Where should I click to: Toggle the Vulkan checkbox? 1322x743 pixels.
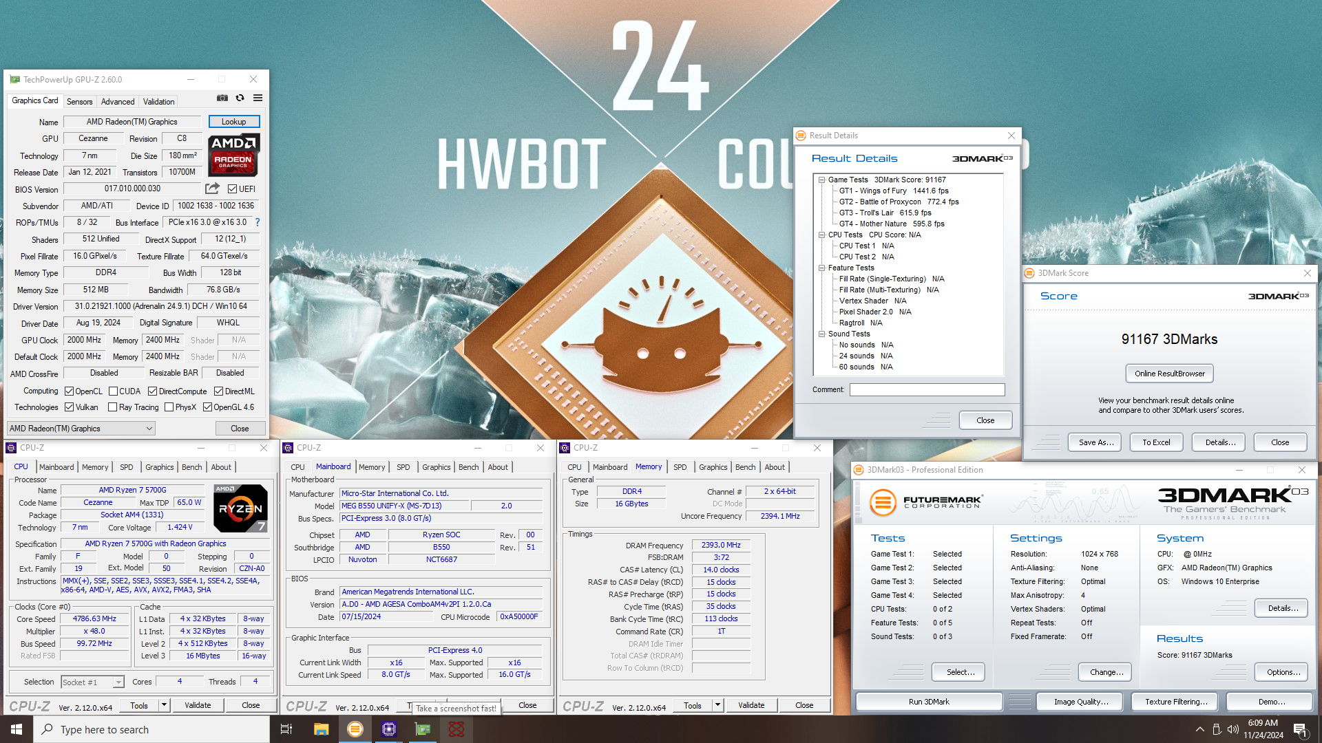pos(69,407)
